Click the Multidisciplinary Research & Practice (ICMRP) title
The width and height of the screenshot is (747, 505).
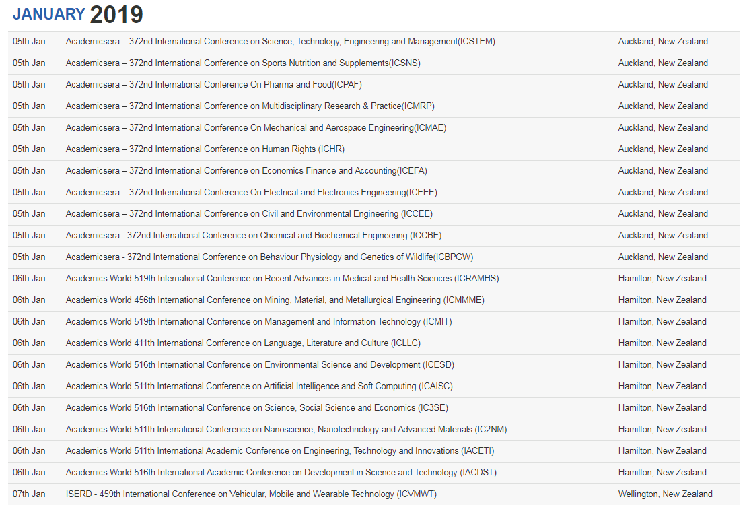[x=250, y=106]
